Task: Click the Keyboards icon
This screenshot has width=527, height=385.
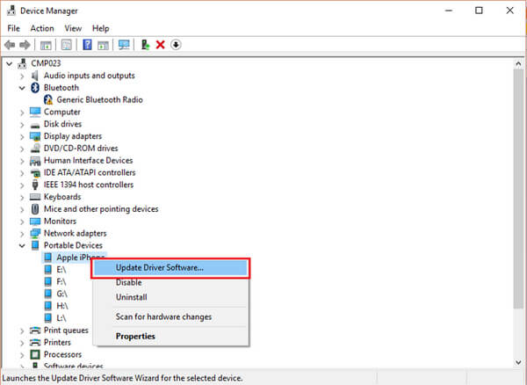Action: (x=35, y=197)
